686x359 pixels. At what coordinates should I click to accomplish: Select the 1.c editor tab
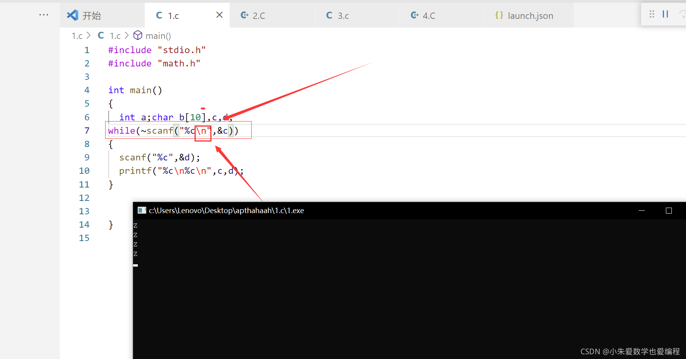pos(187,15)
